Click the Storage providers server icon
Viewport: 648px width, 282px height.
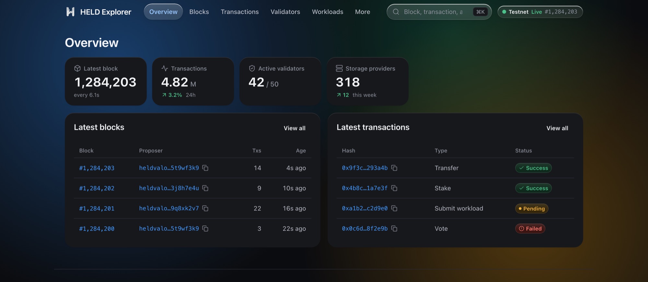click(339, 68)
